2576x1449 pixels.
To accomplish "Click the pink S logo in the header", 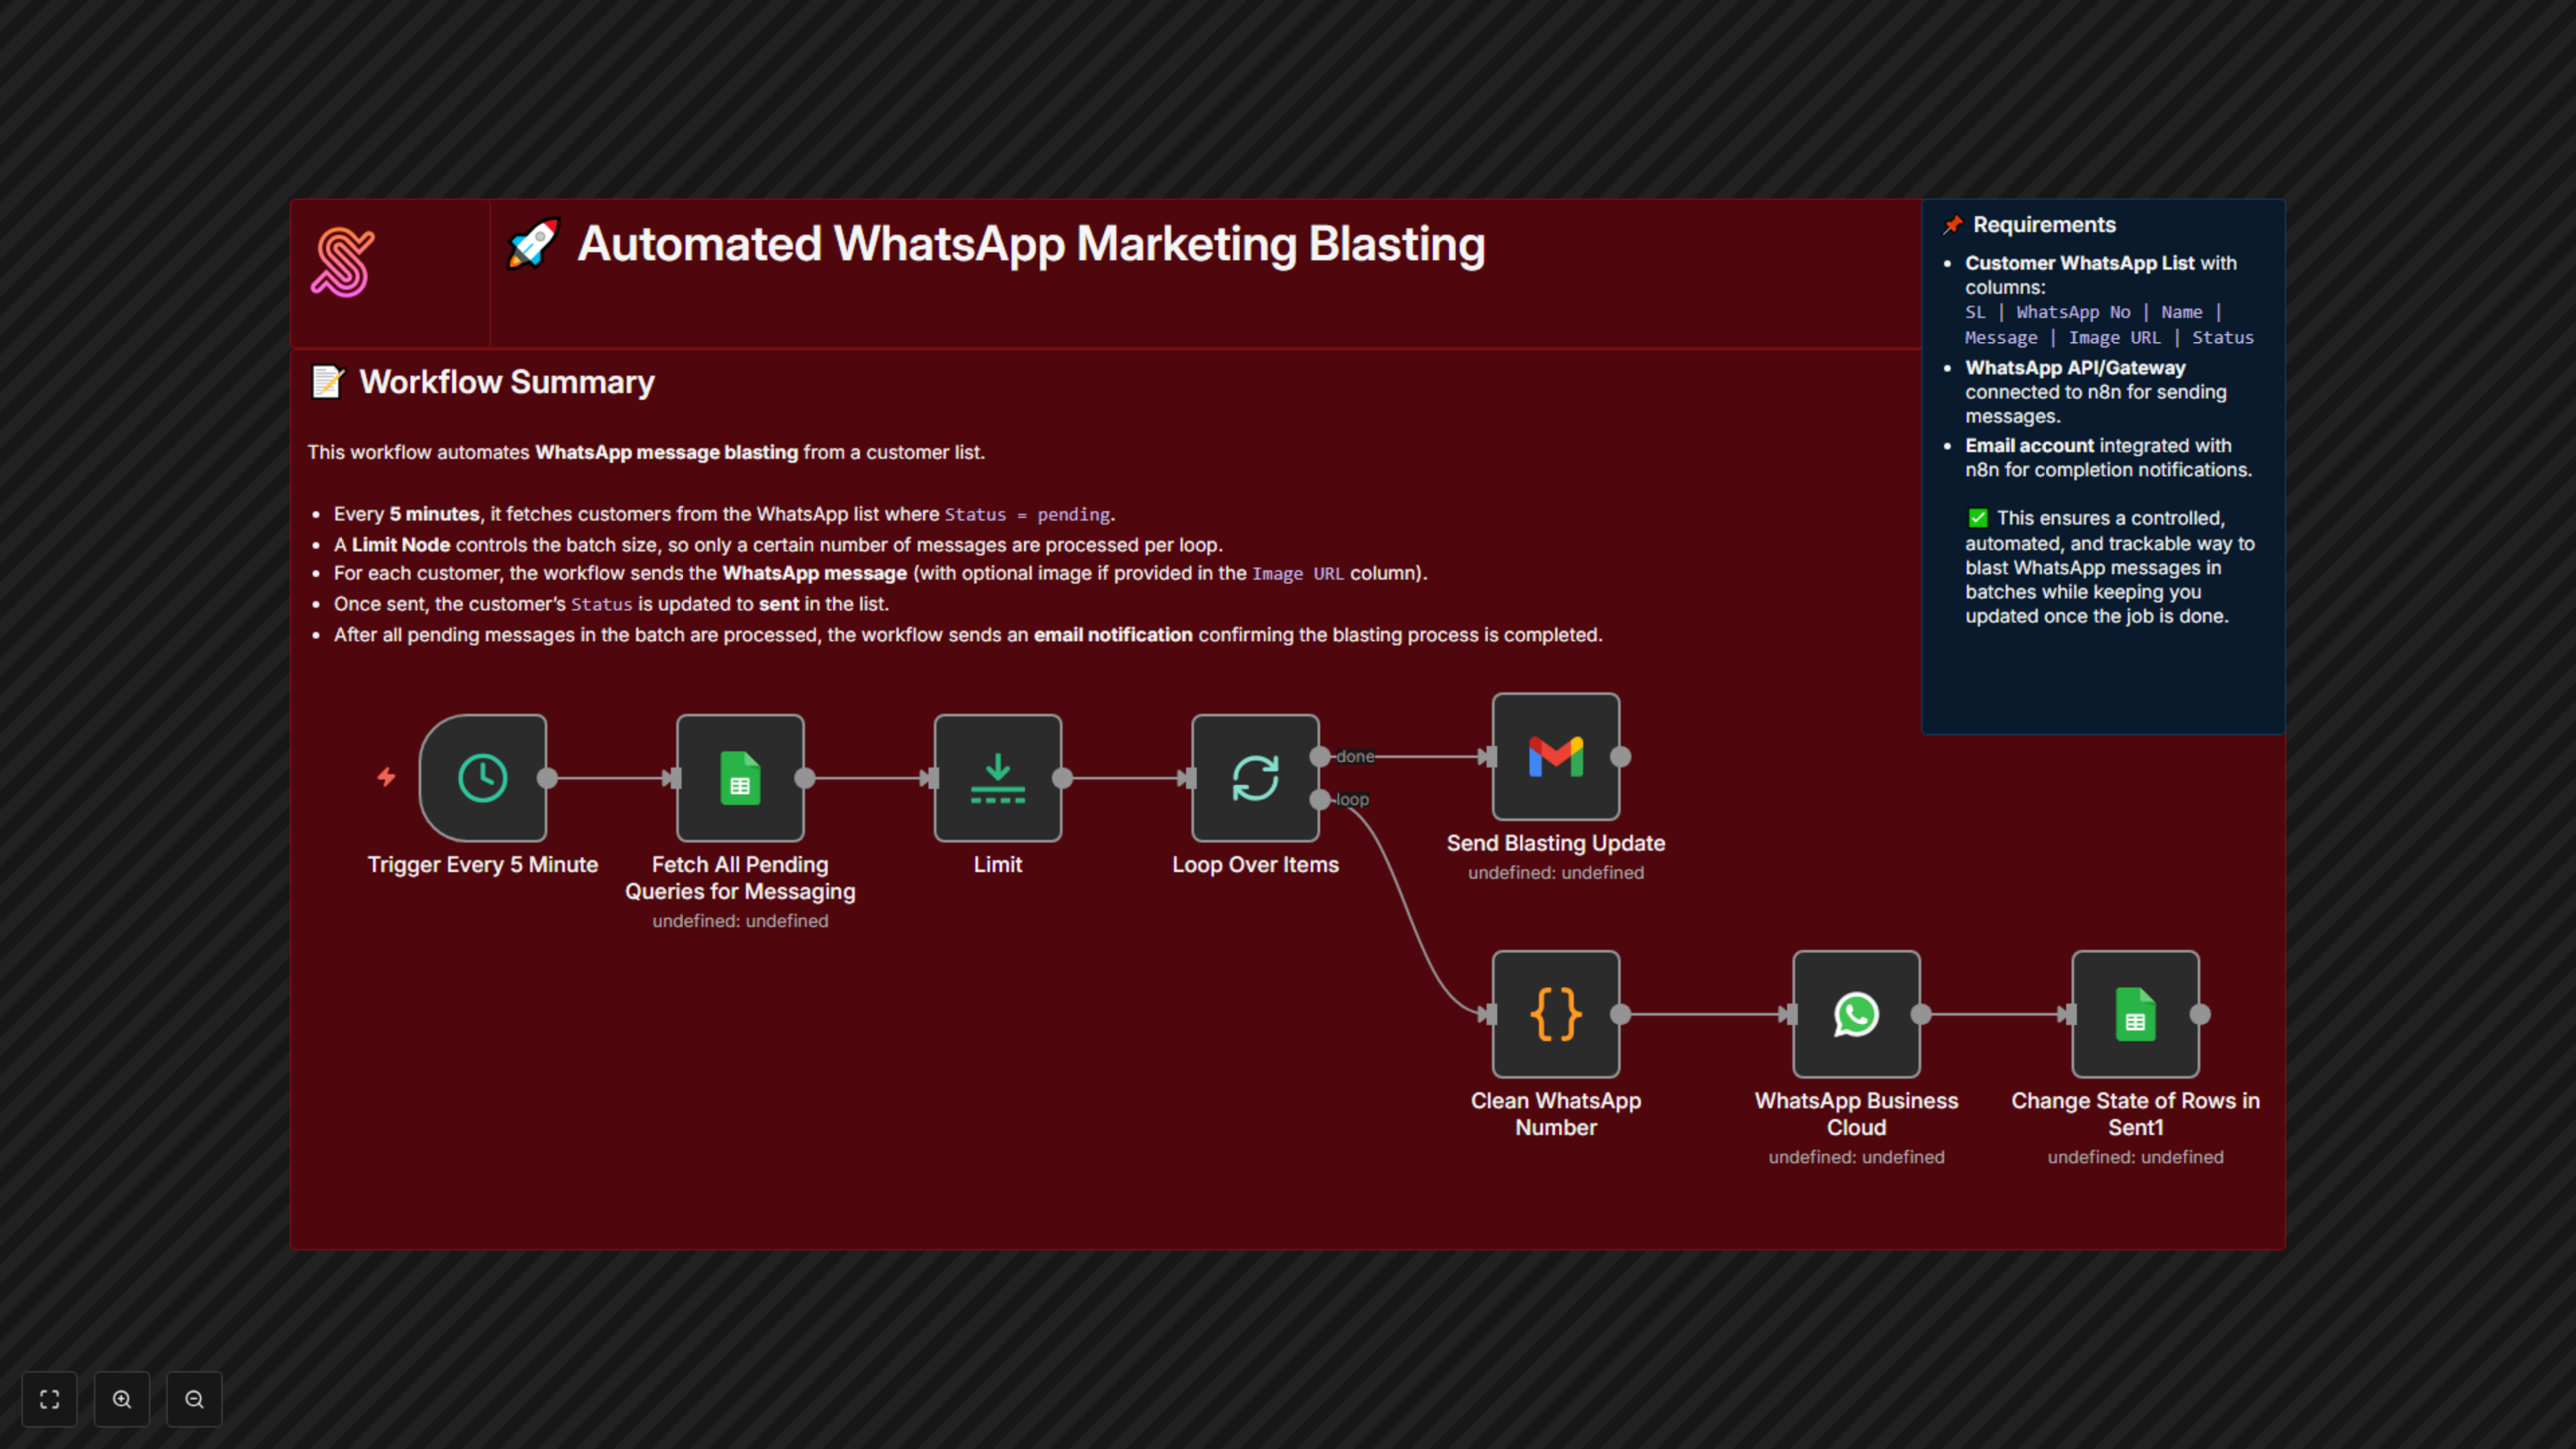I will click(343, 263).
